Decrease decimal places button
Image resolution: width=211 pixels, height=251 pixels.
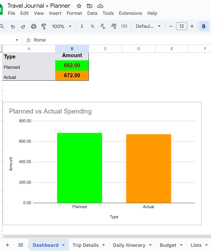pyautogui.click(x=103, y=26)
